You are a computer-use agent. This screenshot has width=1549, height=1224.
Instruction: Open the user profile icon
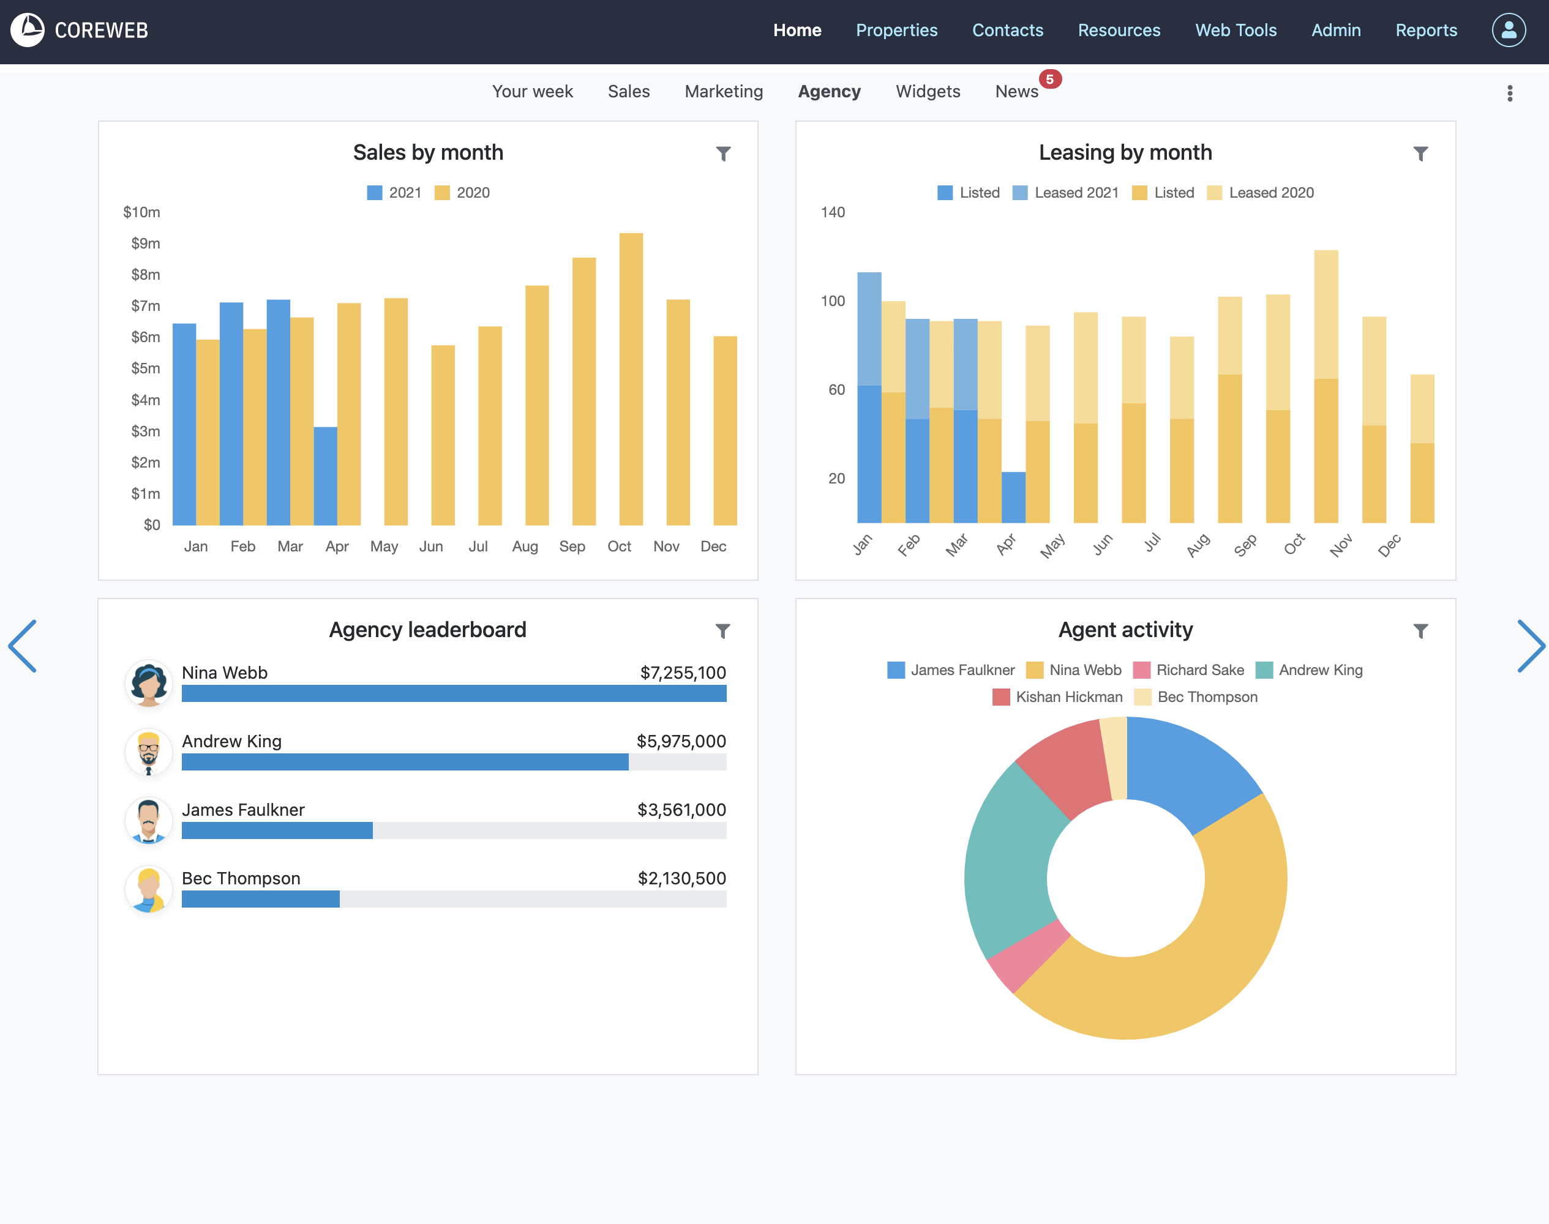(1508, 30)
